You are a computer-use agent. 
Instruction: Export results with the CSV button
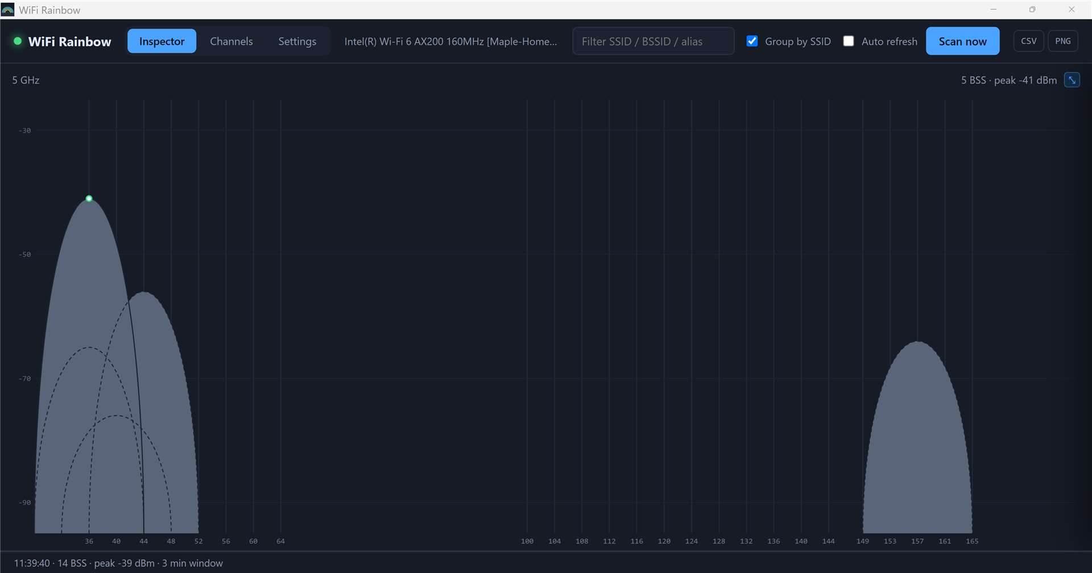(1028, 41)
